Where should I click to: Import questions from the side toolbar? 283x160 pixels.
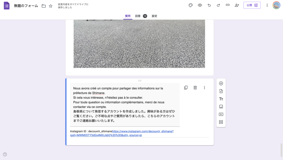221,91
